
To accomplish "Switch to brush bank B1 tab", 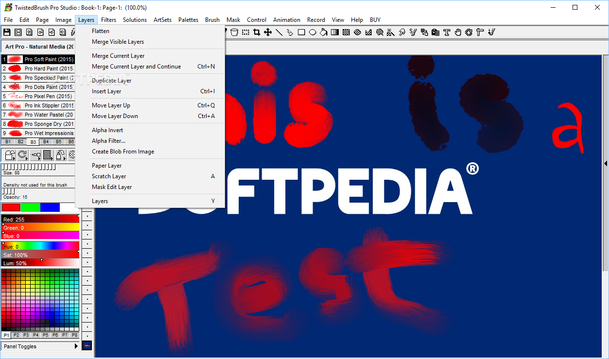I will [8, 142].
